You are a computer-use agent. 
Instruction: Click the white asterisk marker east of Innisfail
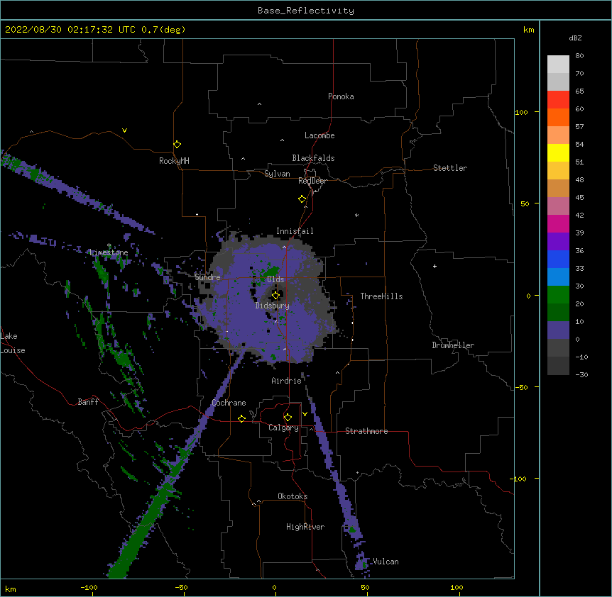tap(356, 215)
